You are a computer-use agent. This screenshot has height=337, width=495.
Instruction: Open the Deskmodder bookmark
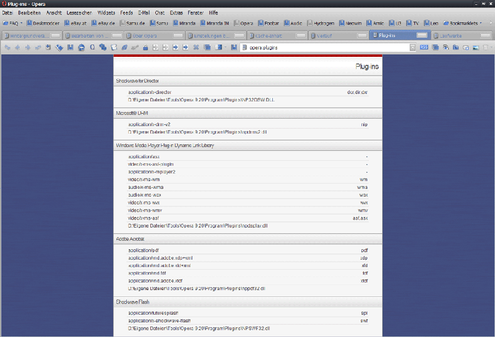pos(43,23)
